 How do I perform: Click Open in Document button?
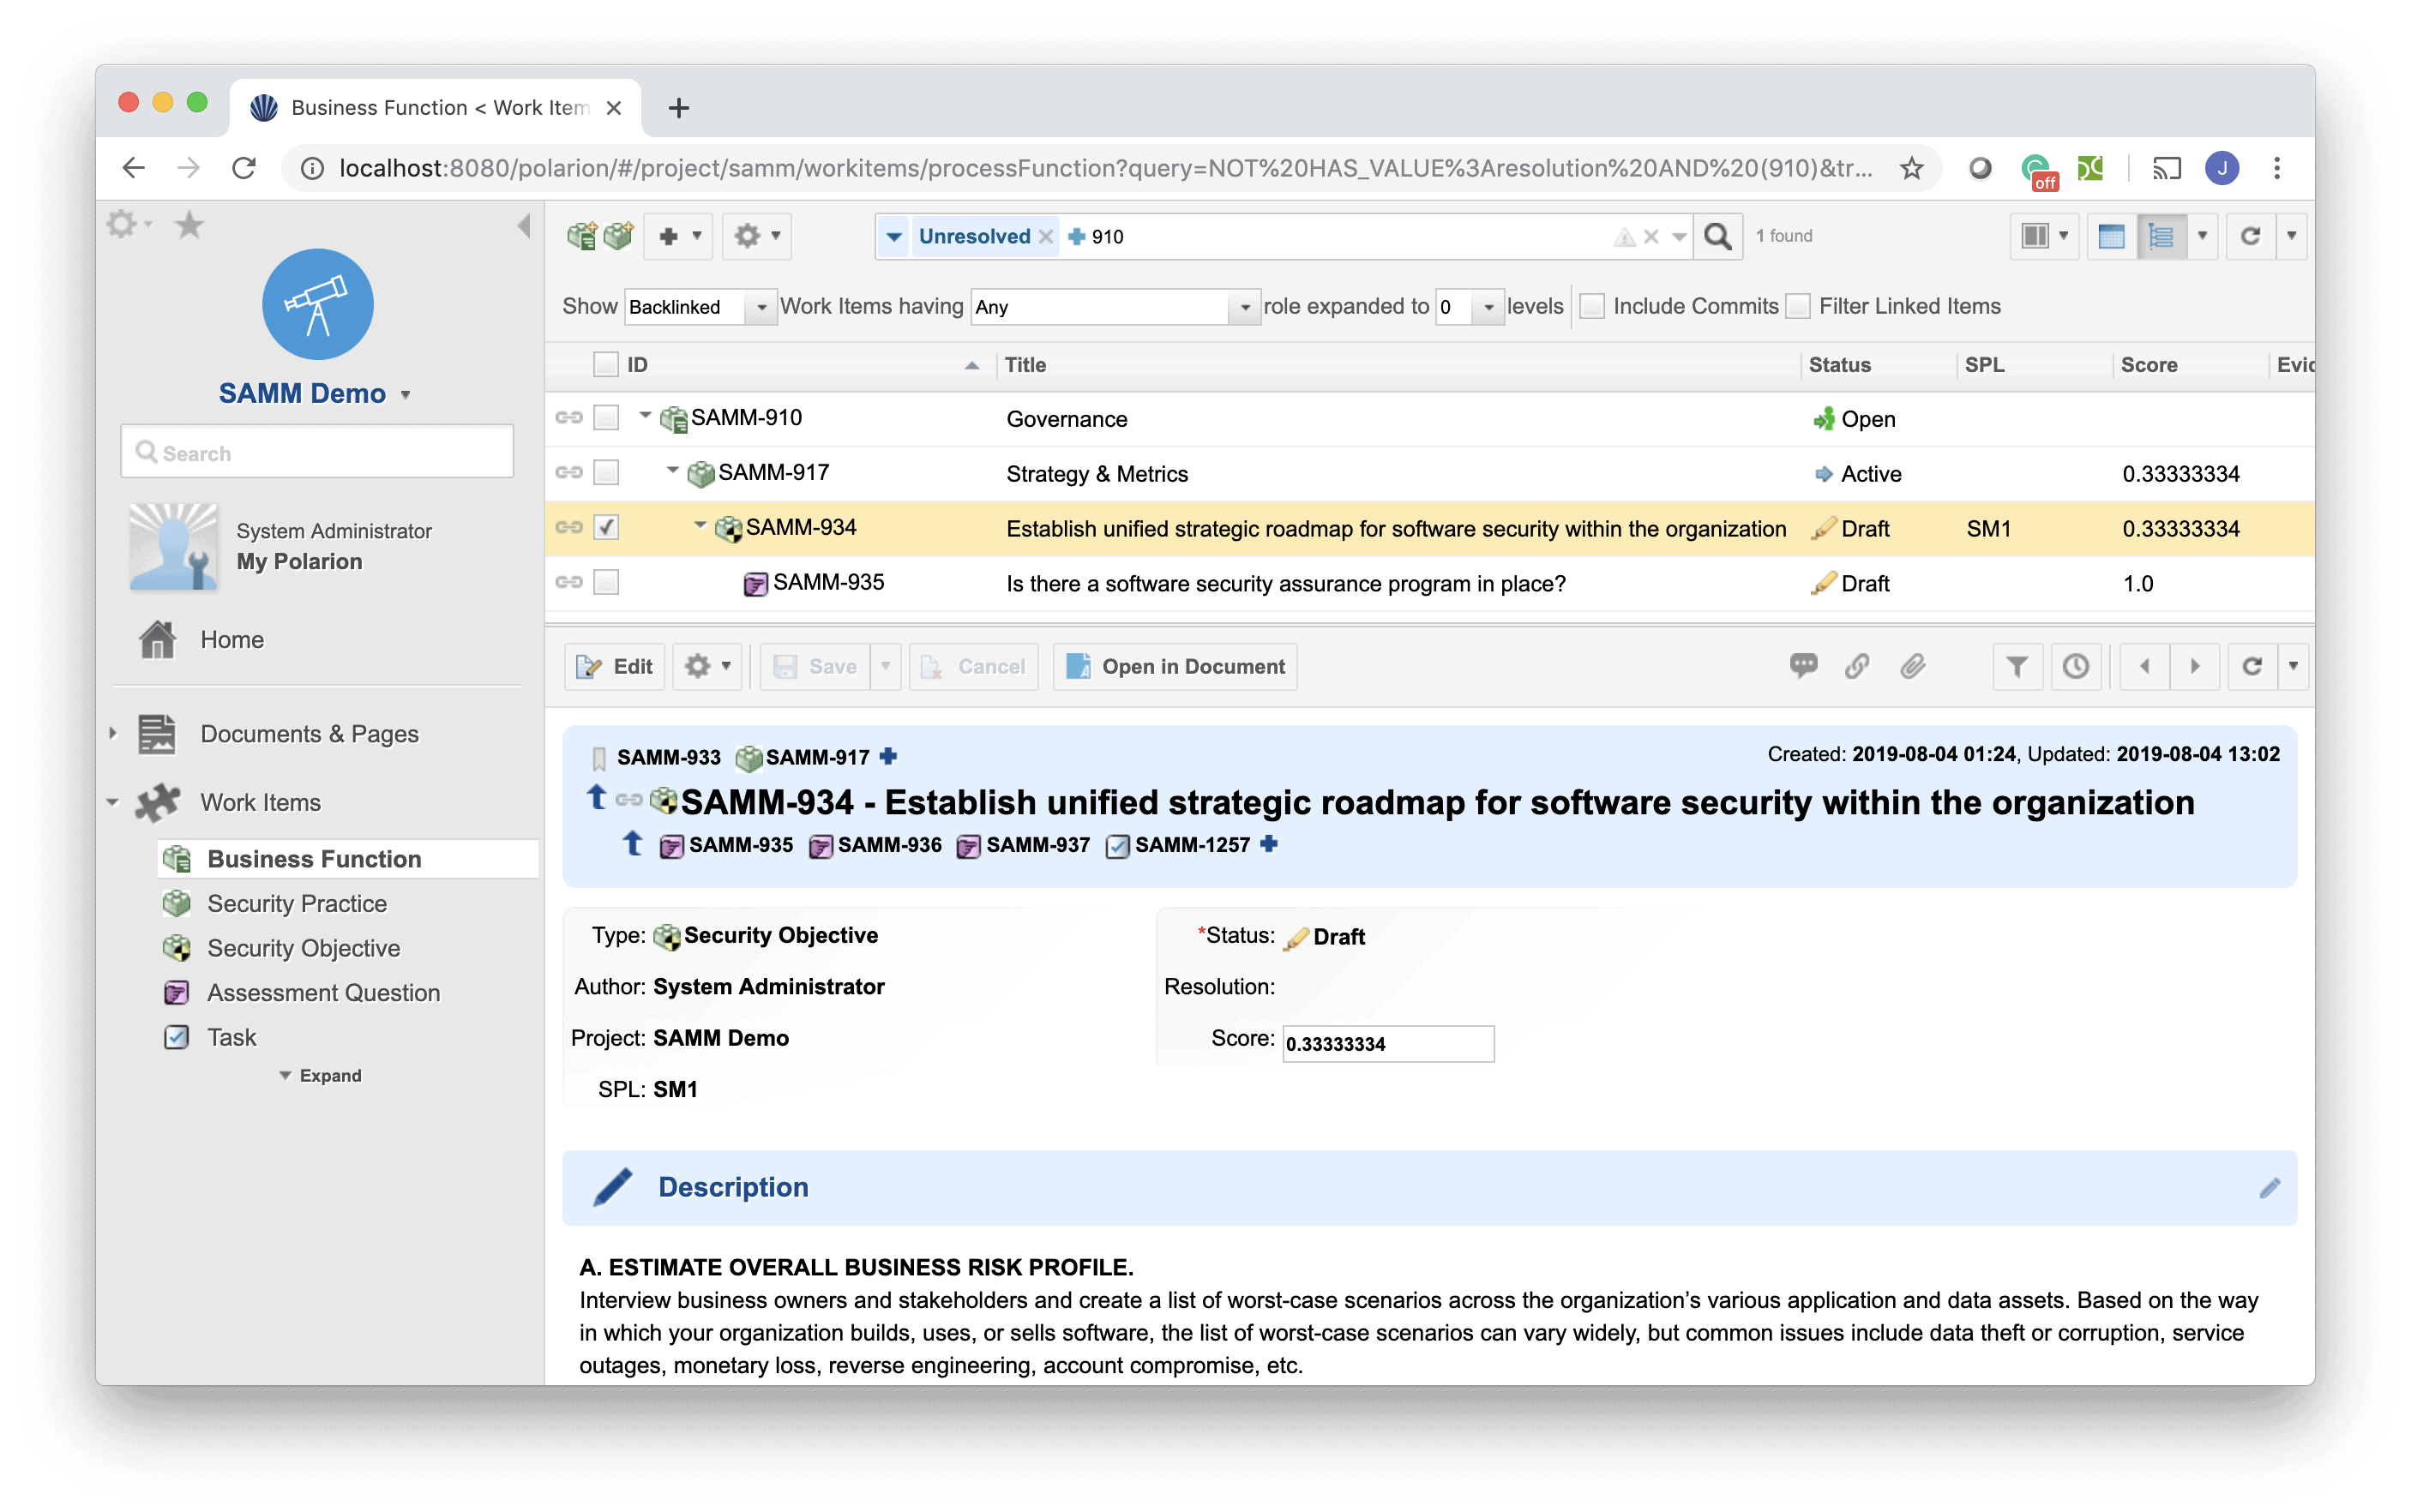point(1175,666)
